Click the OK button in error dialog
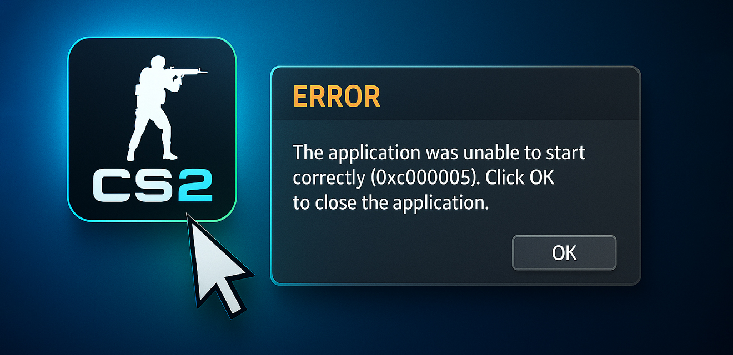 (564, 253)
